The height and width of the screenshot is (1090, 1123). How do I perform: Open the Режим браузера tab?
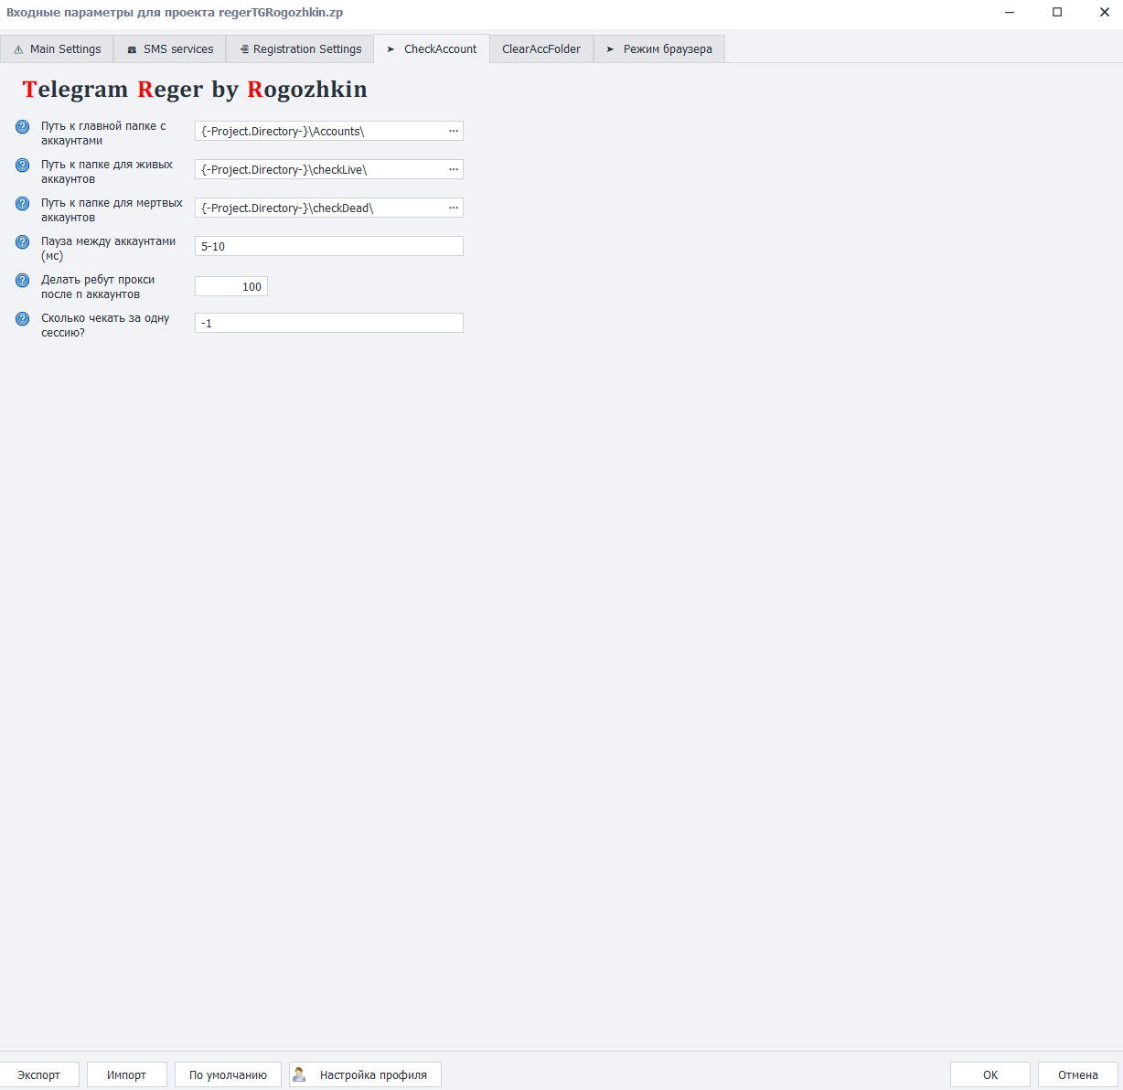659,49
